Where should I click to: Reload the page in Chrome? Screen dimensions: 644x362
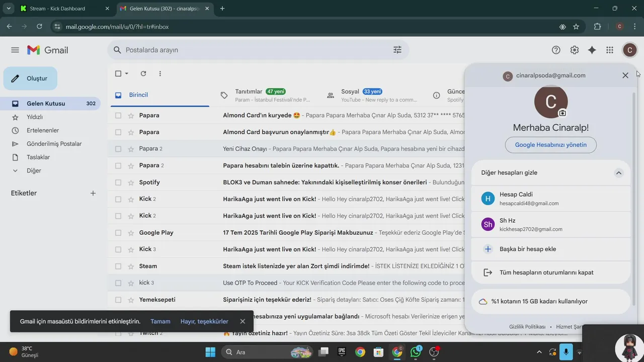[39, 27]
